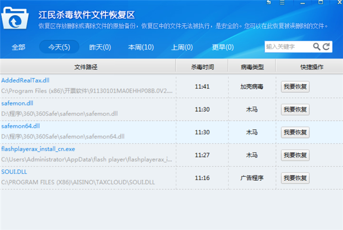
Task: Switch to the 全部 tab
Action: pos(19,47)
